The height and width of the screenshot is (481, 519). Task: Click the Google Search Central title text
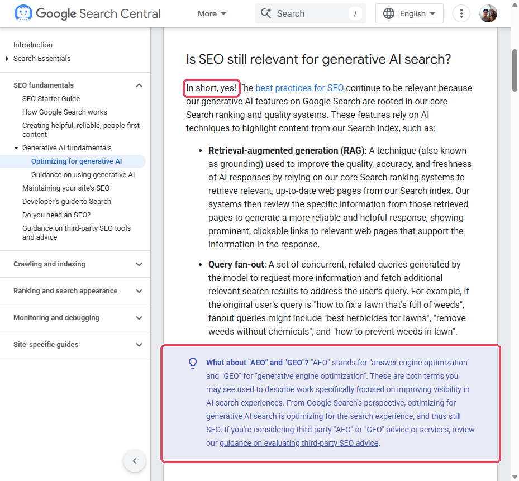coord(98,13)
